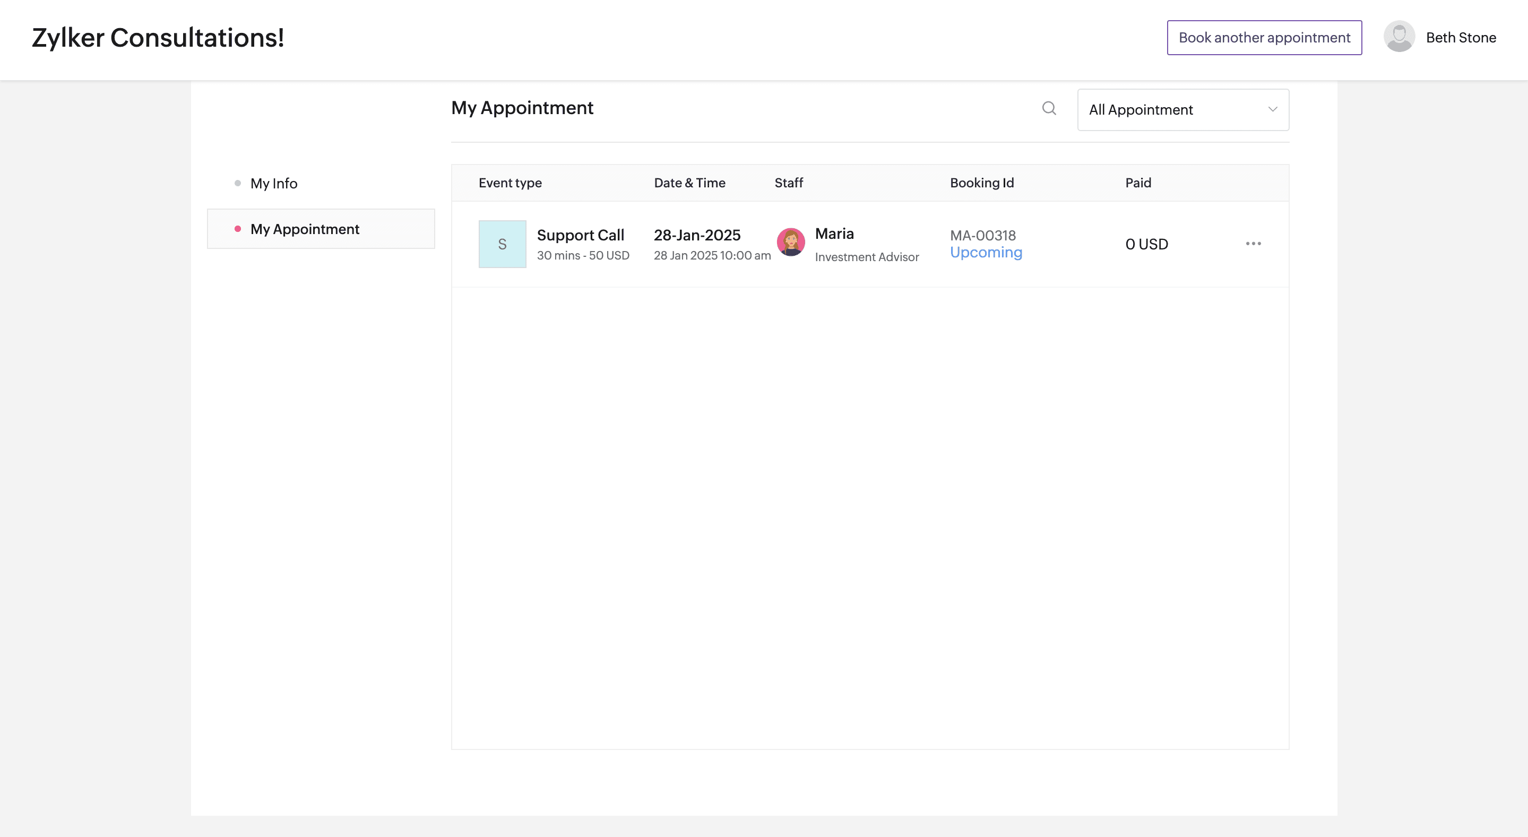
Task: Click the search magnifier icon
Action: point(1049,108)
